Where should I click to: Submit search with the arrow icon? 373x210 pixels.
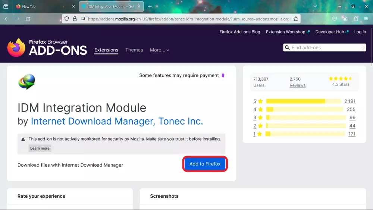point(362,48)
